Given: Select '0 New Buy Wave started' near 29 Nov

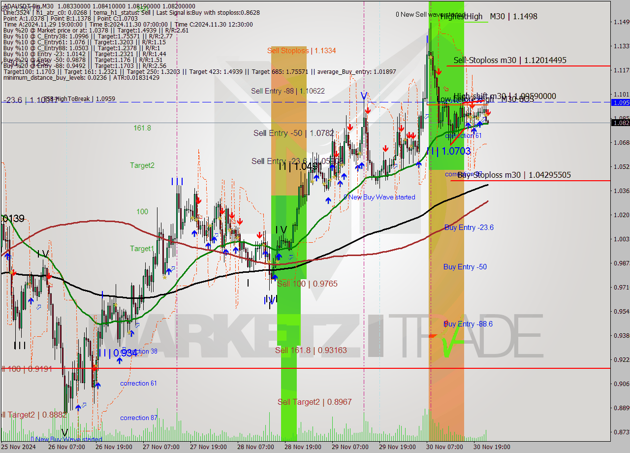Looking at the screenshot, I should tap(379, 197).
